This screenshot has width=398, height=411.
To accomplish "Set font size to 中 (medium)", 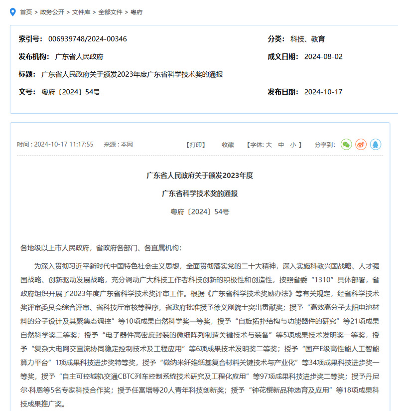I will click(x=281, y=145).
